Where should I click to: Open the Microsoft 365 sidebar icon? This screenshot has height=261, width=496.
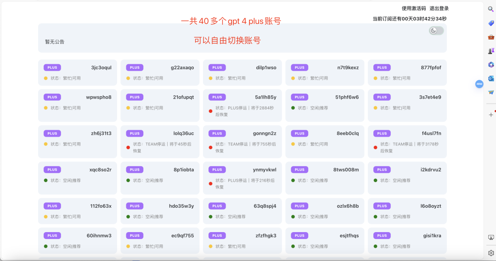(491, 65)
